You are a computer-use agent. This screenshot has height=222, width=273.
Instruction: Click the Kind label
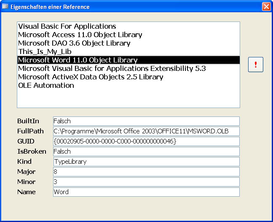(x=24, y=162)
